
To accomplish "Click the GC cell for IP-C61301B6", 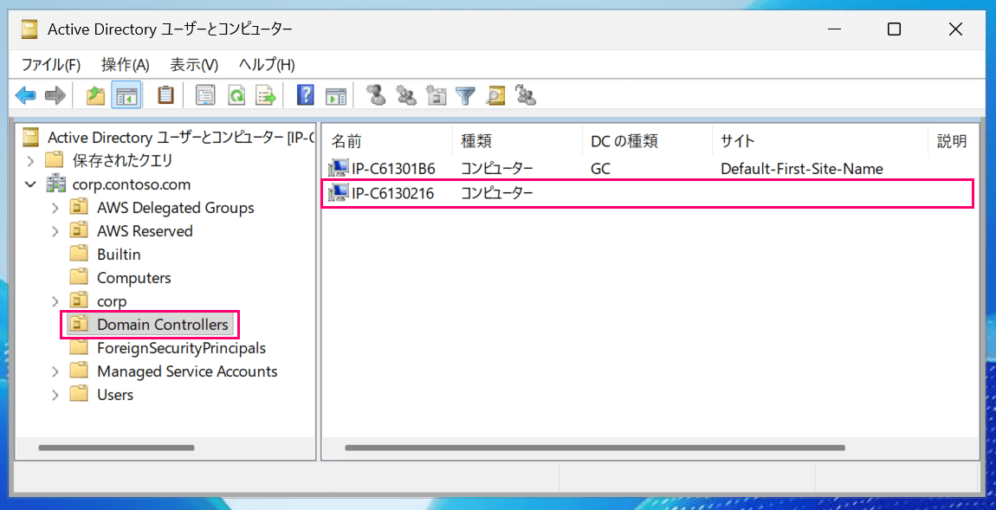I will tap(600, 169).
